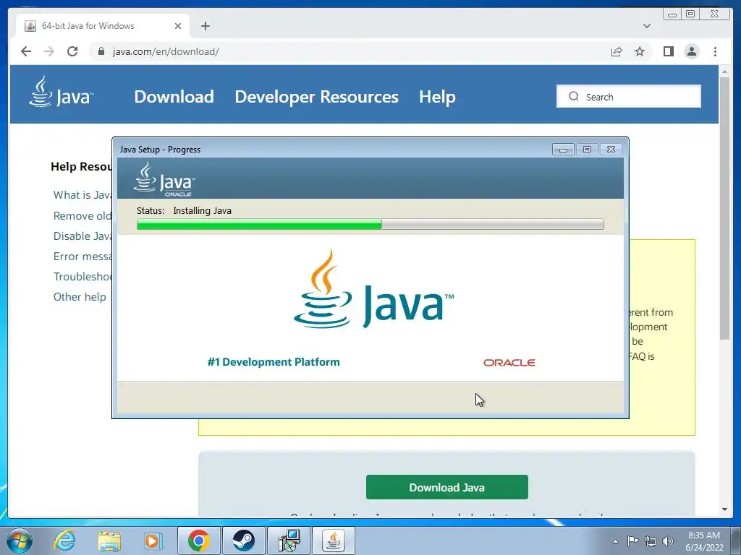Close the Java Setup - Progress dialog

(x=611, y=149)
